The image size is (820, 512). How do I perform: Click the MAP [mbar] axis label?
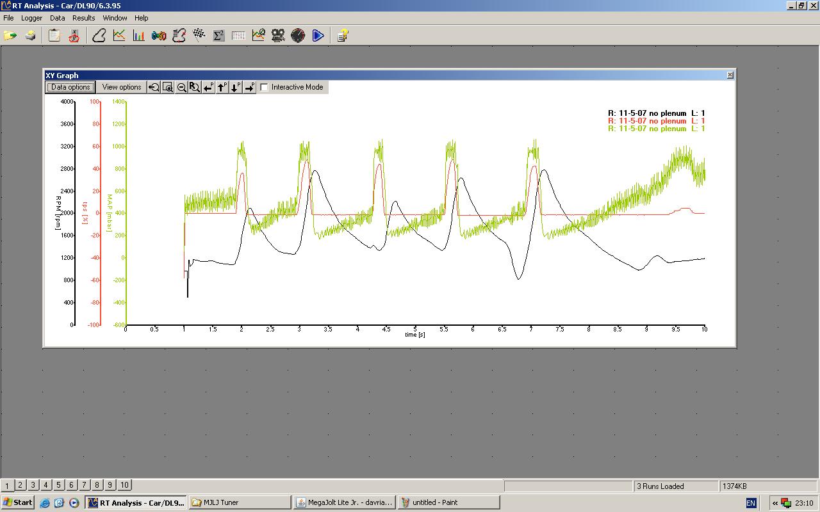click(x=110, y=213)
